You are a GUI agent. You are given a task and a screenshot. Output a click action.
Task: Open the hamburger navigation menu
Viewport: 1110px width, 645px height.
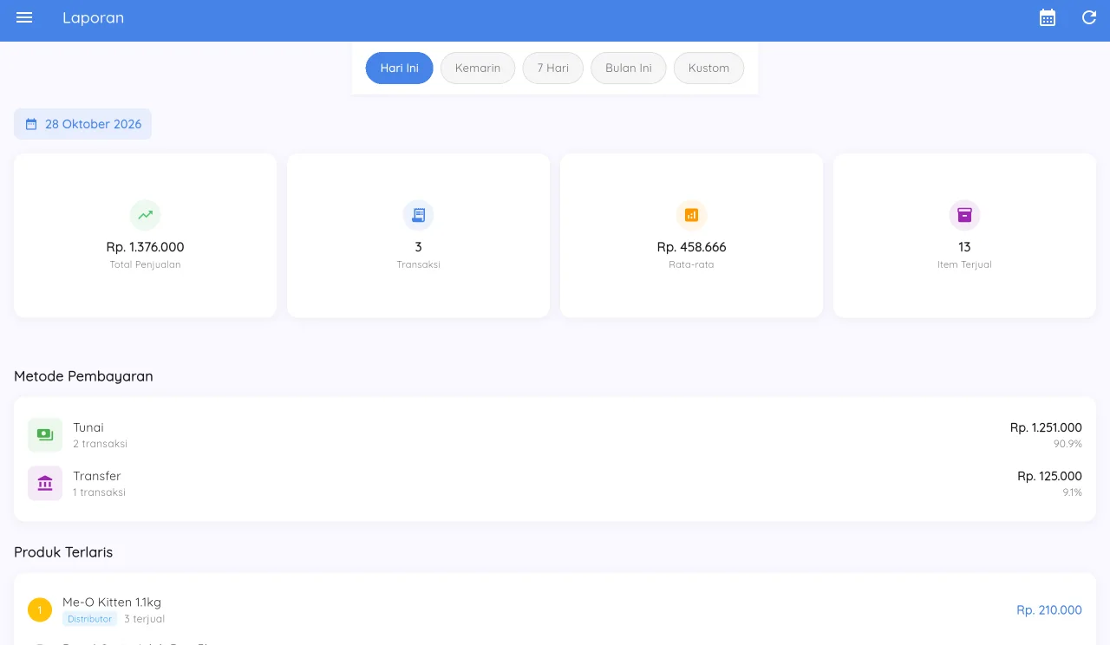(24, 17)
